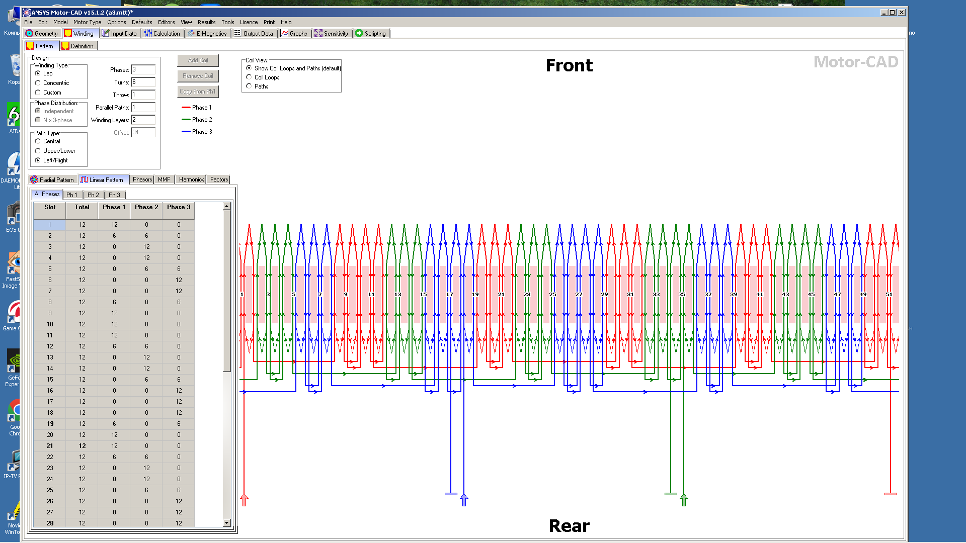966x543 pixels.
Task: Open the Input Data tab
Action: 119,34
